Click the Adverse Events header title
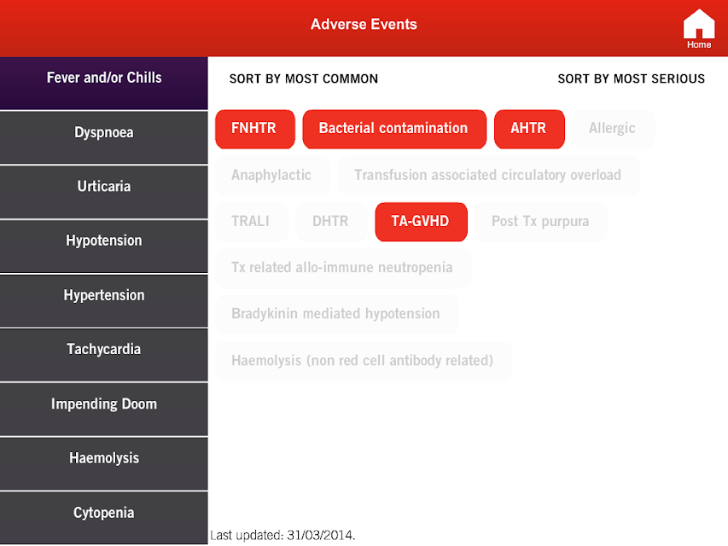Viewport: 728px width, 546px height. [x=364, y=24]
